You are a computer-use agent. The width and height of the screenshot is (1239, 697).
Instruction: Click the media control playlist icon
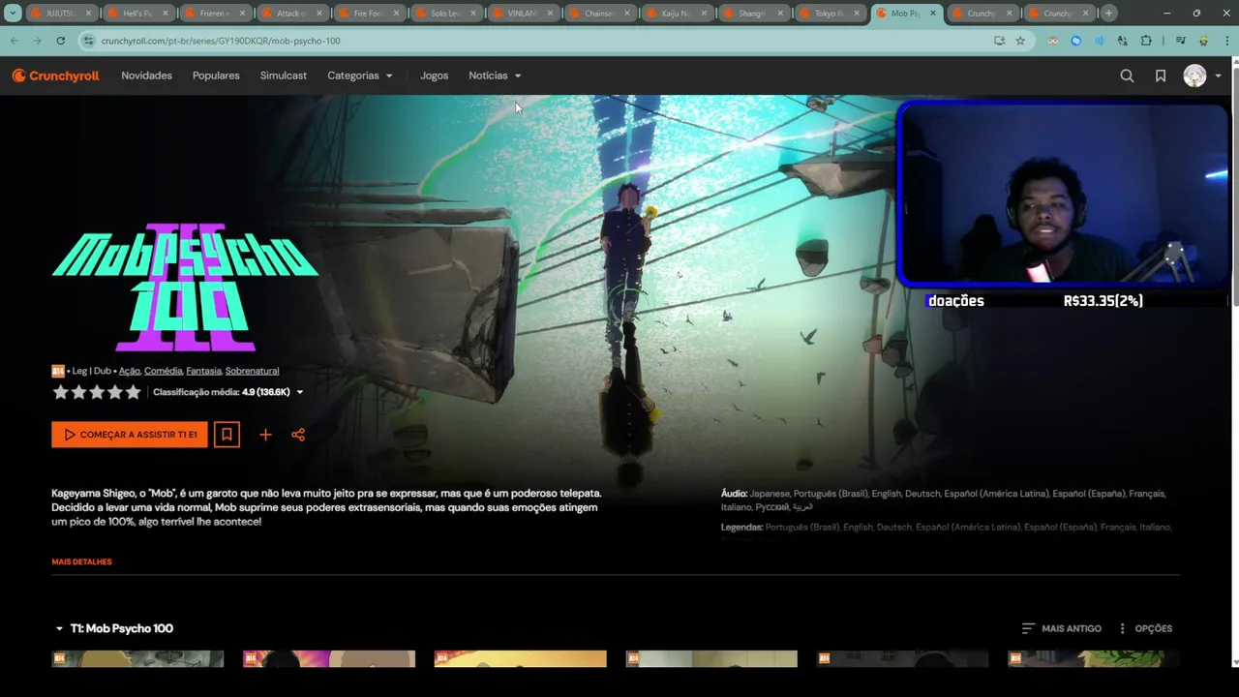point(1180,41)
